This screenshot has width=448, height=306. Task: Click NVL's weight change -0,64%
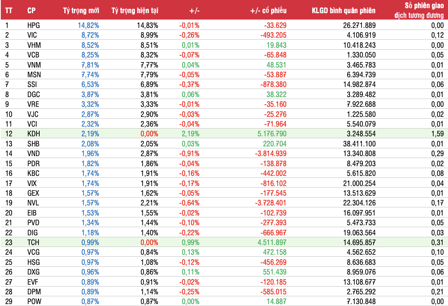tap(189, 203)
